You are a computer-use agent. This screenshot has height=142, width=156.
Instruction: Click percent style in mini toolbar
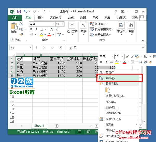pyautogui.click(x=145, y=57)
